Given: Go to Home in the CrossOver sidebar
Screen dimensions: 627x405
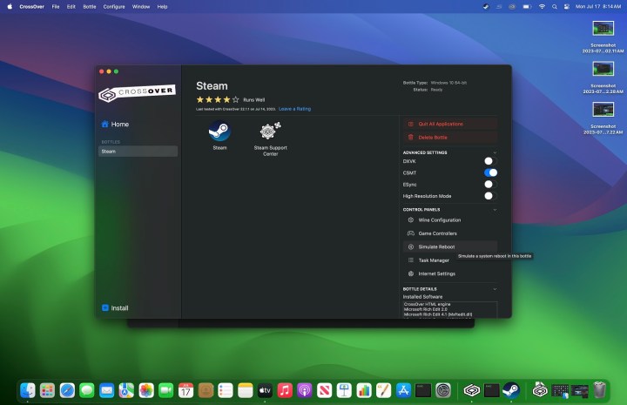Looking at the screenshot, I should tap(115, 125).
